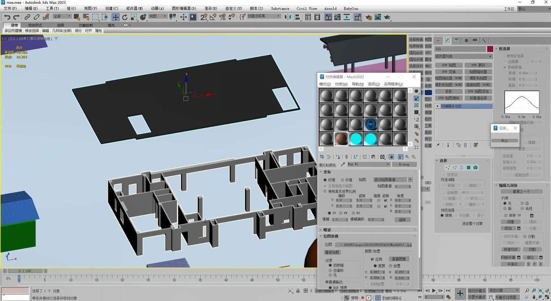Toggle Angle Snap in toolbar
The width and height of the screenshot is (551, 301).
click(x=213, y=17)
